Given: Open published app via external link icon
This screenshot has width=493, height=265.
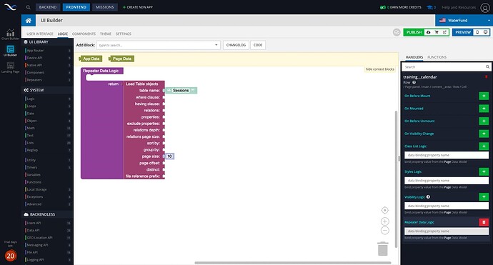Looking at the screenshot, I should coord(444,32).
